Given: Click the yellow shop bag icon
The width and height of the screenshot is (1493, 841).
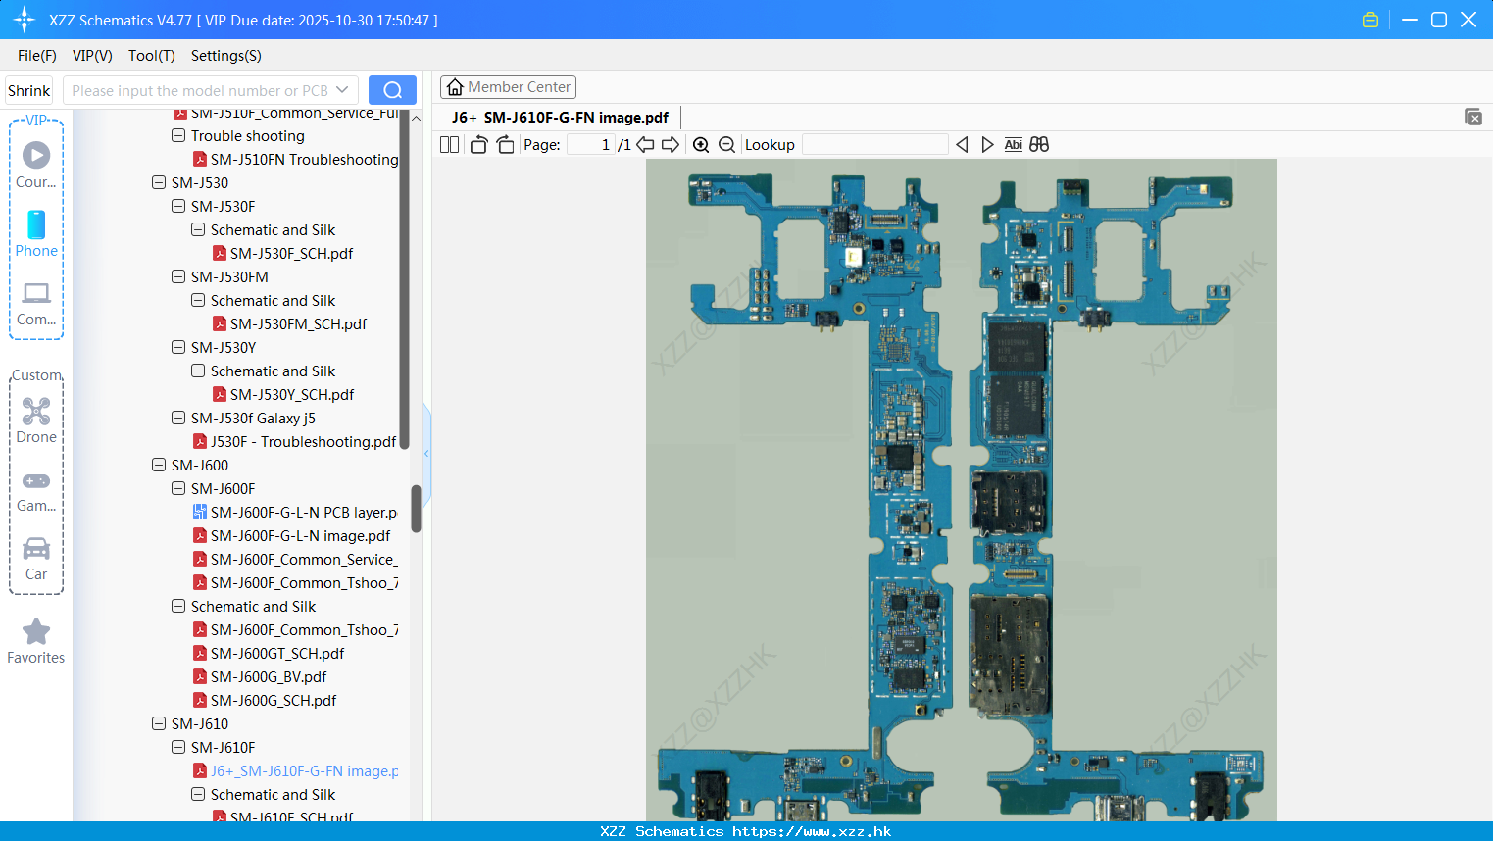Looking at the screenshot, I should [x=1370, y=20].
